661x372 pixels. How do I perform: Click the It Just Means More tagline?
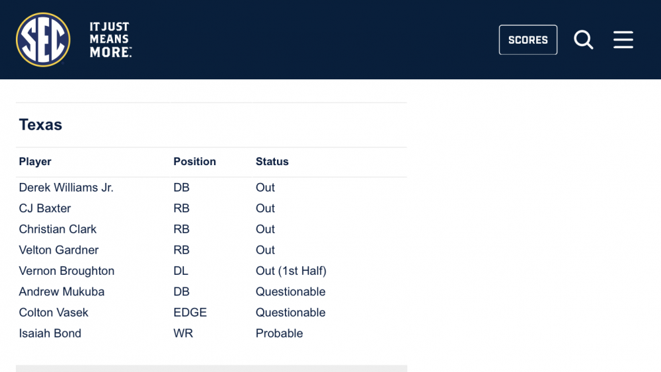tap(110, 40)
